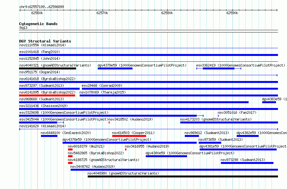Select the esv3362419 variant bar with whiskers
Screen dimensions: 287x189
[219, 68]
